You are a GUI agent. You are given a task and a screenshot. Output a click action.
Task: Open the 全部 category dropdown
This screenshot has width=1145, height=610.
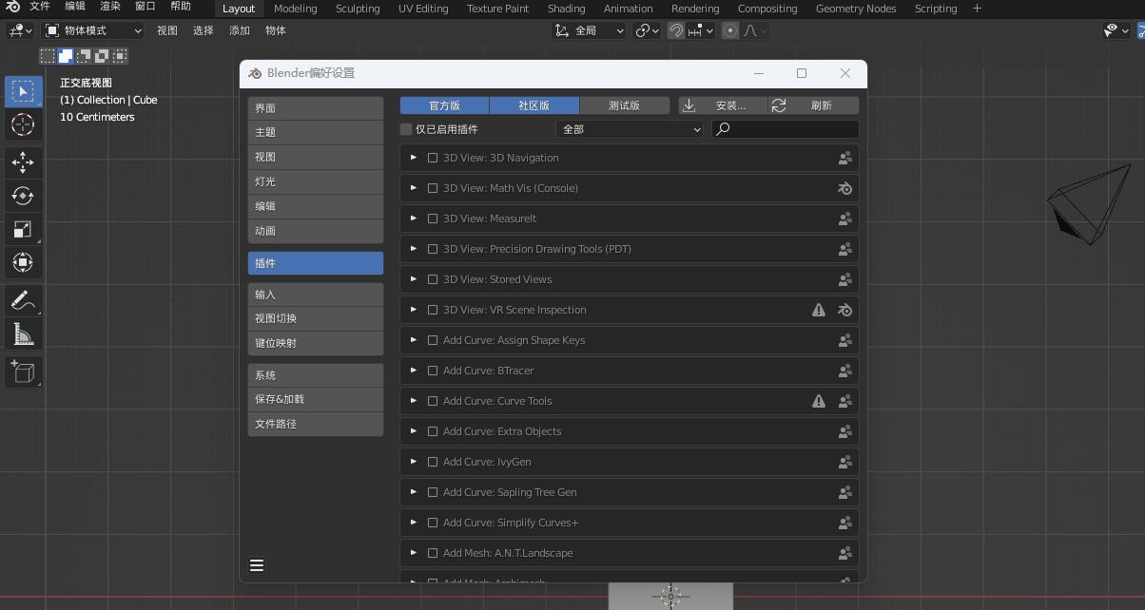pyautogui.click(x=630, y=129)
